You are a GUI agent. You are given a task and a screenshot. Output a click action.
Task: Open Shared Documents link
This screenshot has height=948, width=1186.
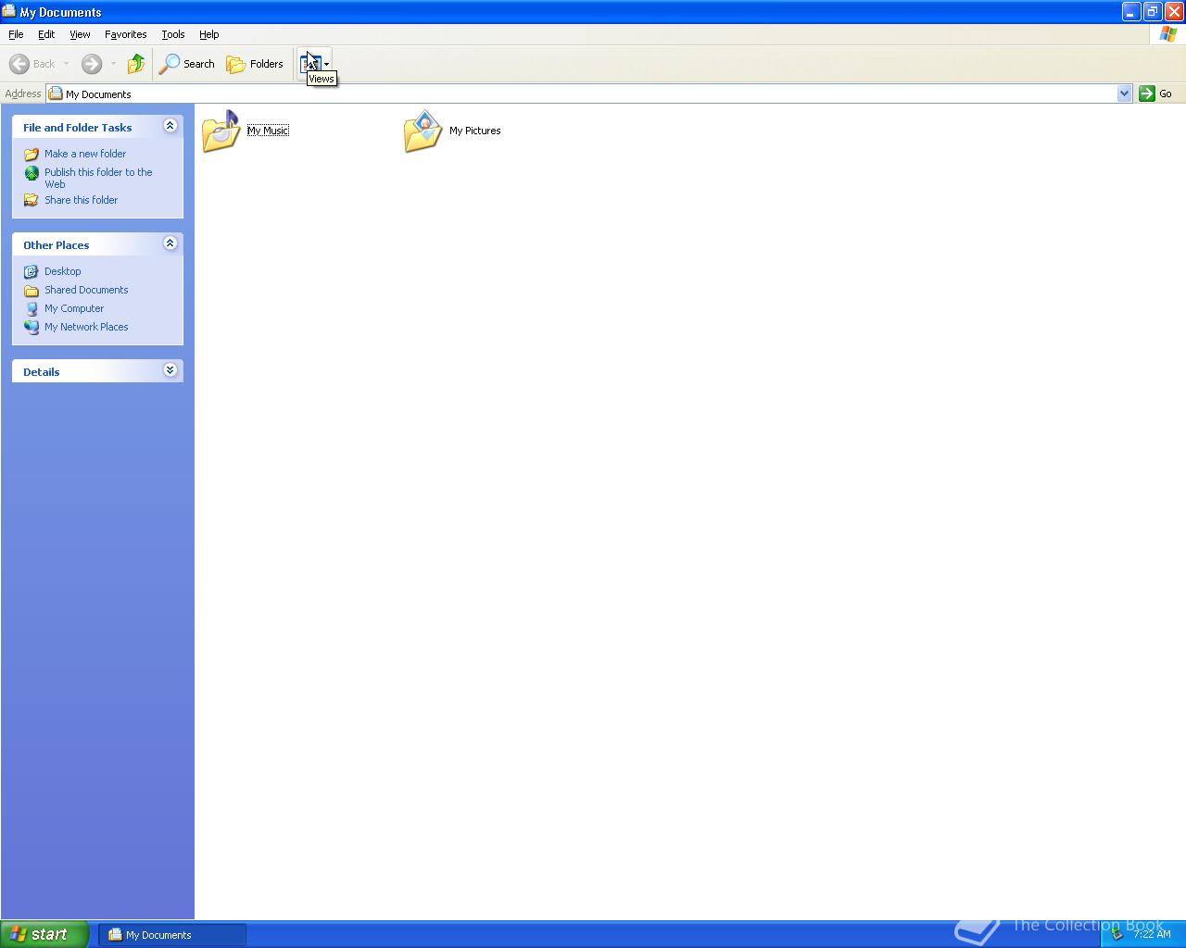(86, 290)
